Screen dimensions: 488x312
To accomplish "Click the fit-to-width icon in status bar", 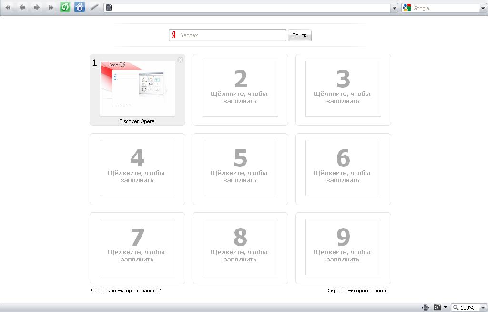I will (426, 307).
